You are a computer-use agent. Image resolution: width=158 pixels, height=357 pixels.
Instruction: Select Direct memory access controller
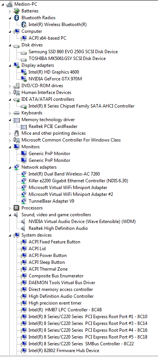coord(61,289)
